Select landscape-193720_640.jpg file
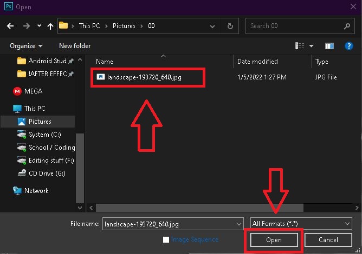This screenshot has width=362, height=254. point(144,77)
